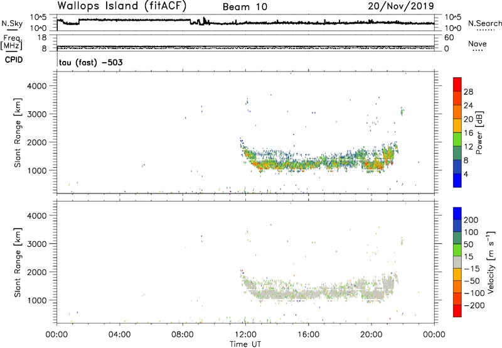Click the 'CPID' label

coord(14,60)
